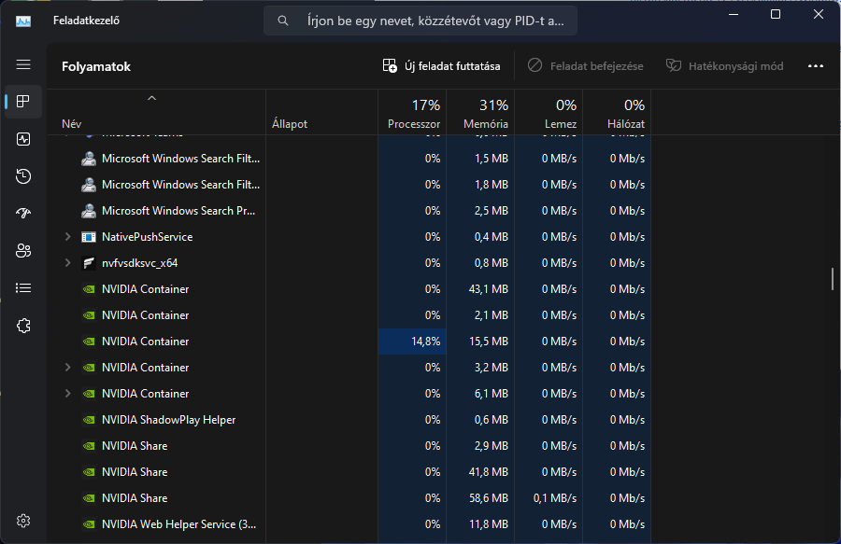Open the Details page in sidebar
841x544 pixels.
click(23, 288)
